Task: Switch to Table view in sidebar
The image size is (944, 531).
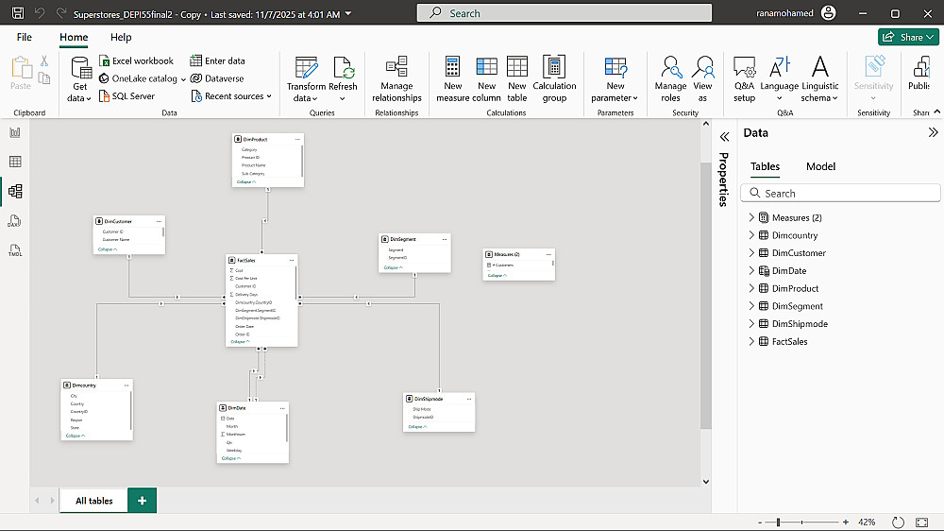Action: pos(15,162)
